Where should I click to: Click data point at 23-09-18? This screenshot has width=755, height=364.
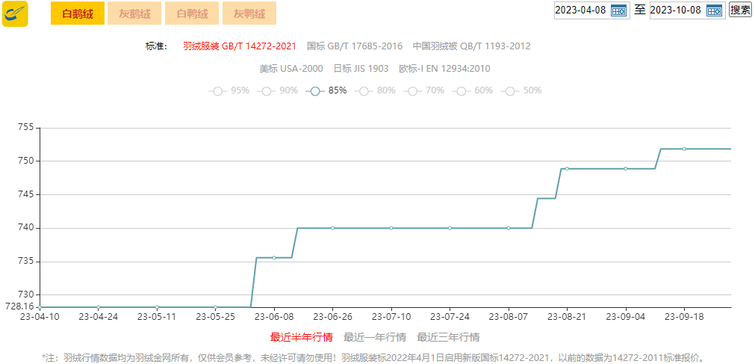click(x=684, y=149)
